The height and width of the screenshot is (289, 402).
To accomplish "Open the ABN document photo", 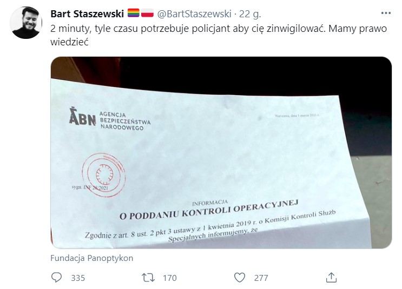I will pos(221,152).
